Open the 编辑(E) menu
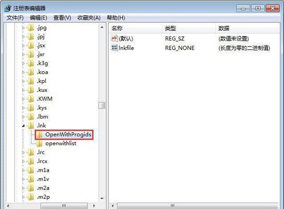Screen dimensions: 284x209 (x=38, y=17)
